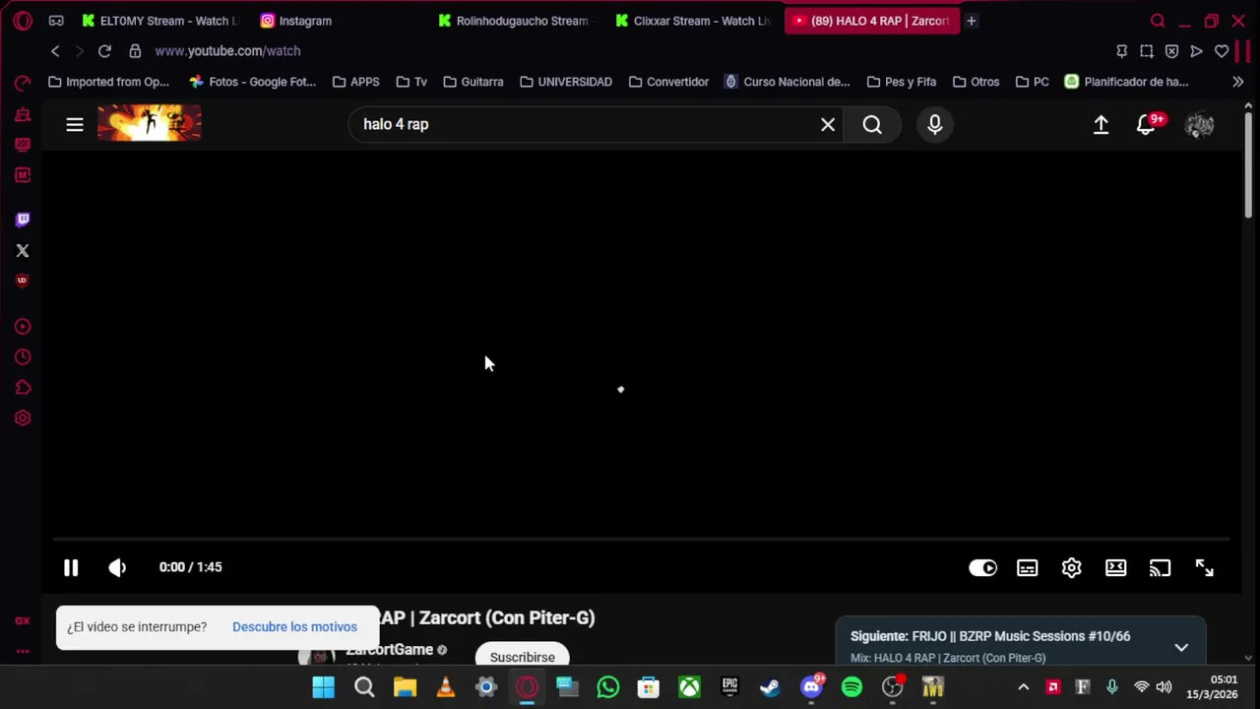The width and height of the screenshot is (1260, 709).
Task: Subscribe with the Suscribirse button
Action: click(x=523, y=657)
